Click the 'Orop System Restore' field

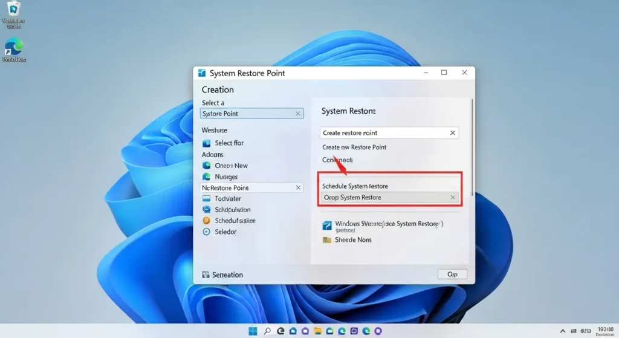click(x=390, y=198)
